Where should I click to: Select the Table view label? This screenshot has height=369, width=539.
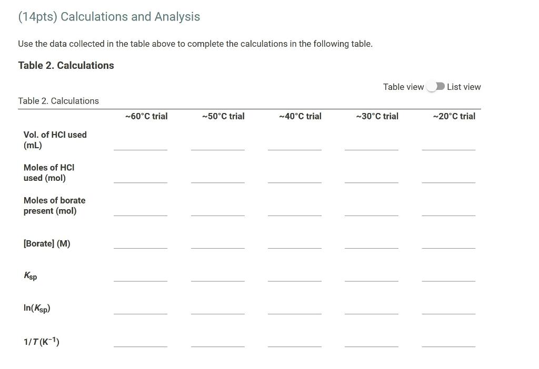(x=403, y=87)
